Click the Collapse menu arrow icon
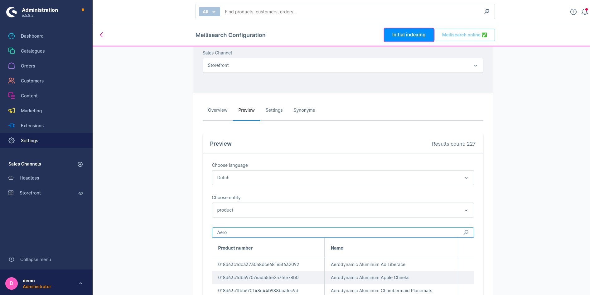This screenshot has width=590, height=295. click(x=12, y=260)
